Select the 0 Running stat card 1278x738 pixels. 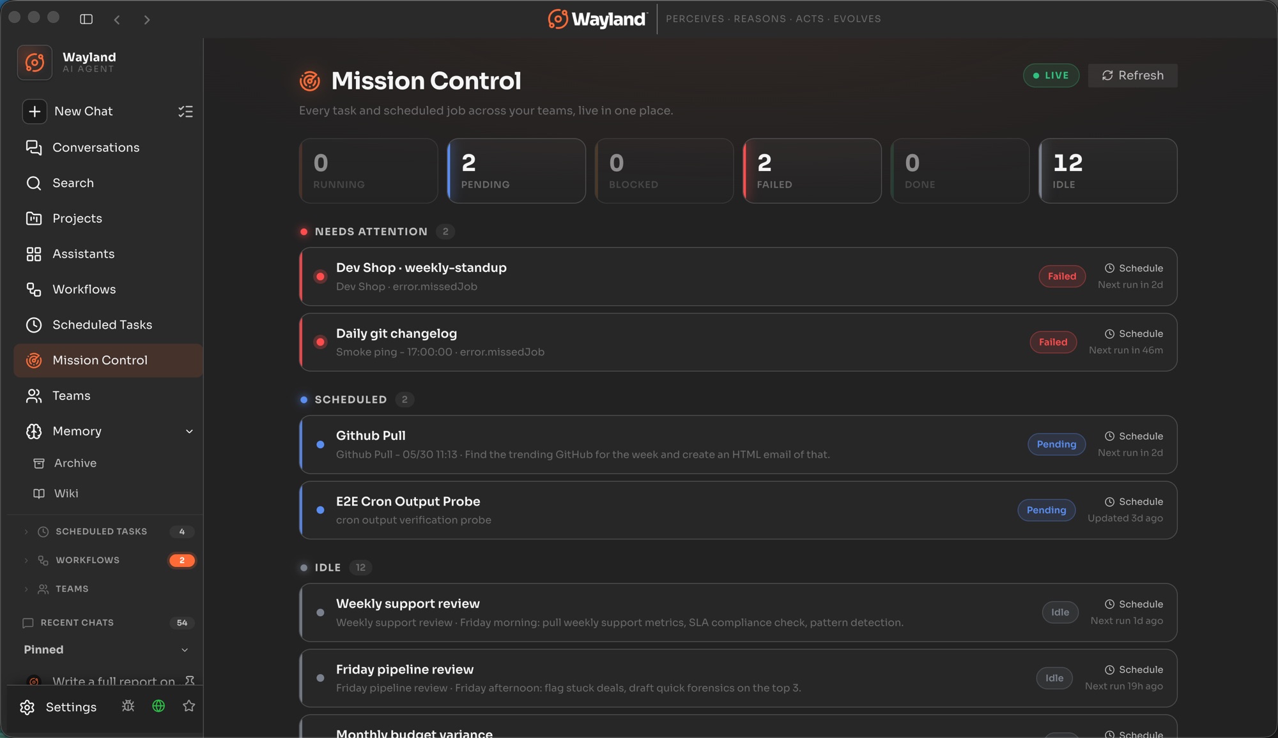369,171
